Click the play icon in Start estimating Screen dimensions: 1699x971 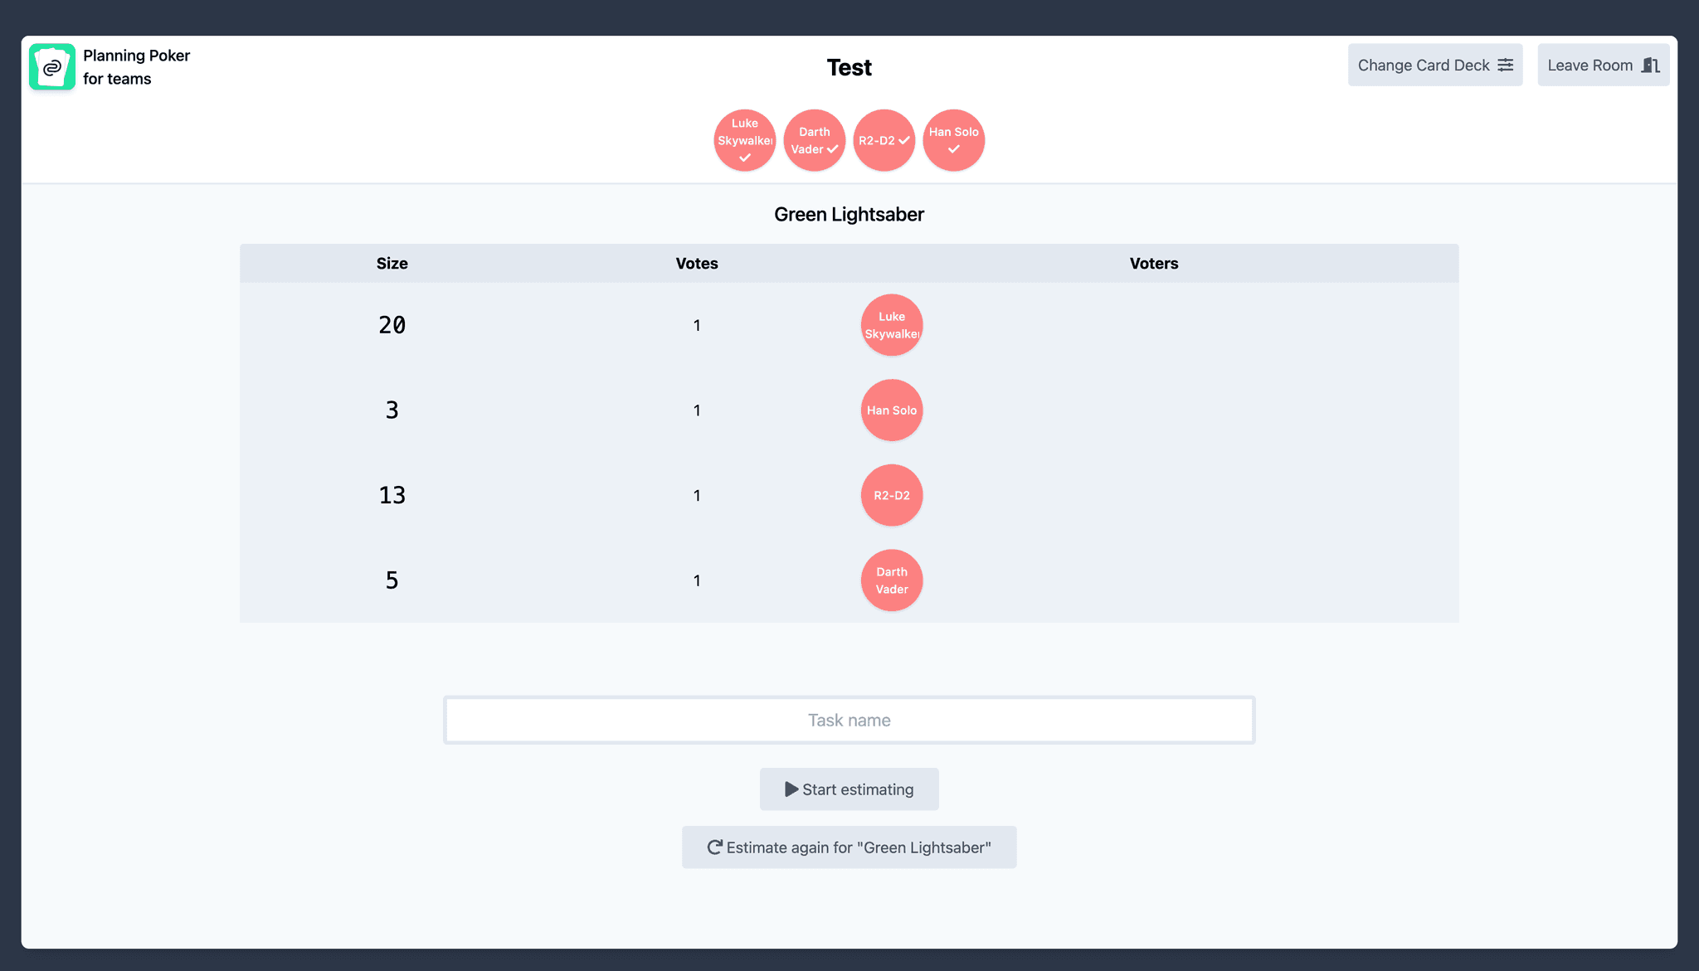tap(791, 789)
